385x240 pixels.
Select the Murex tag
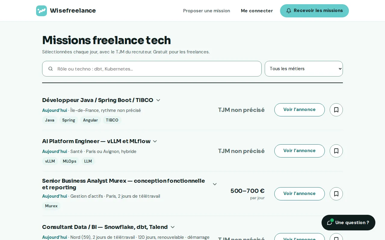point(51,206)
